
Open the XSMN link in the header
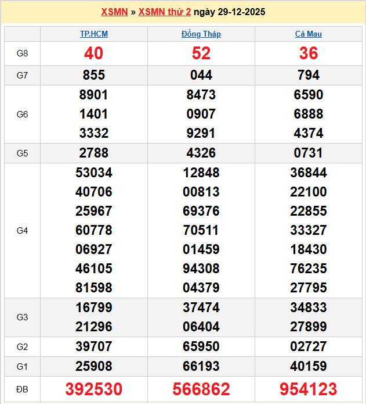pyautogui.click(x=114, y=12)
